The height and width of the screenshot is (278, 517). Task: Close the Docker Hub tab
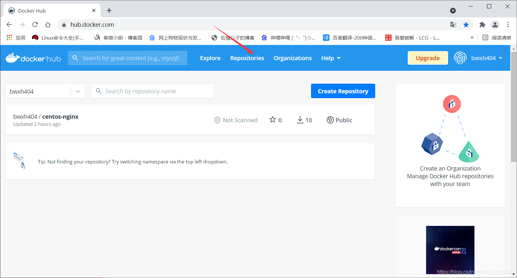click(x=94, y=11)
